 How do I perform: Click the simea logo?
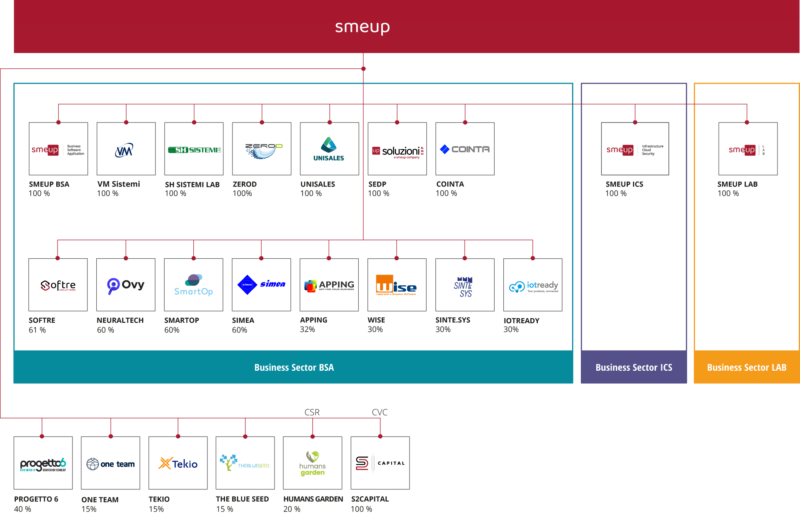261,285
